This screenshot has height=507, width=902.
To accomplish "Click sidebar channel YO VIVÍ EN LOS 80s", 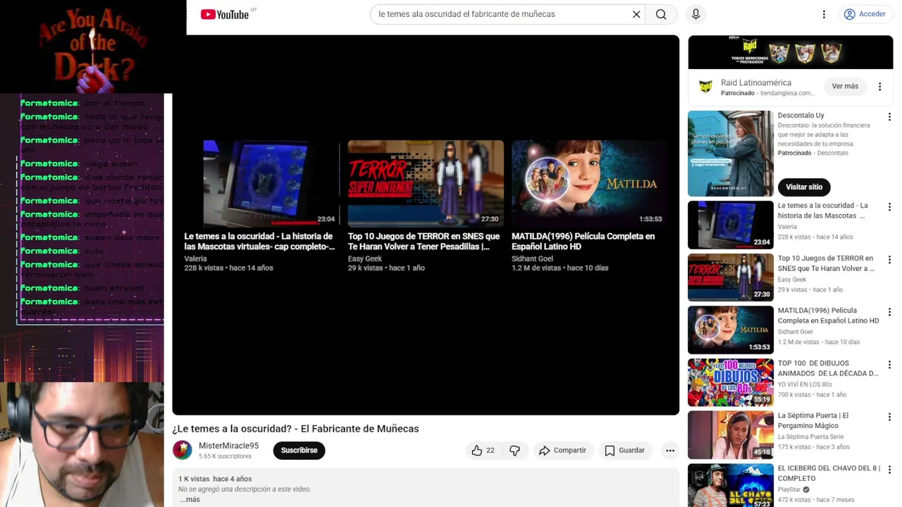I will click(805, 384).
